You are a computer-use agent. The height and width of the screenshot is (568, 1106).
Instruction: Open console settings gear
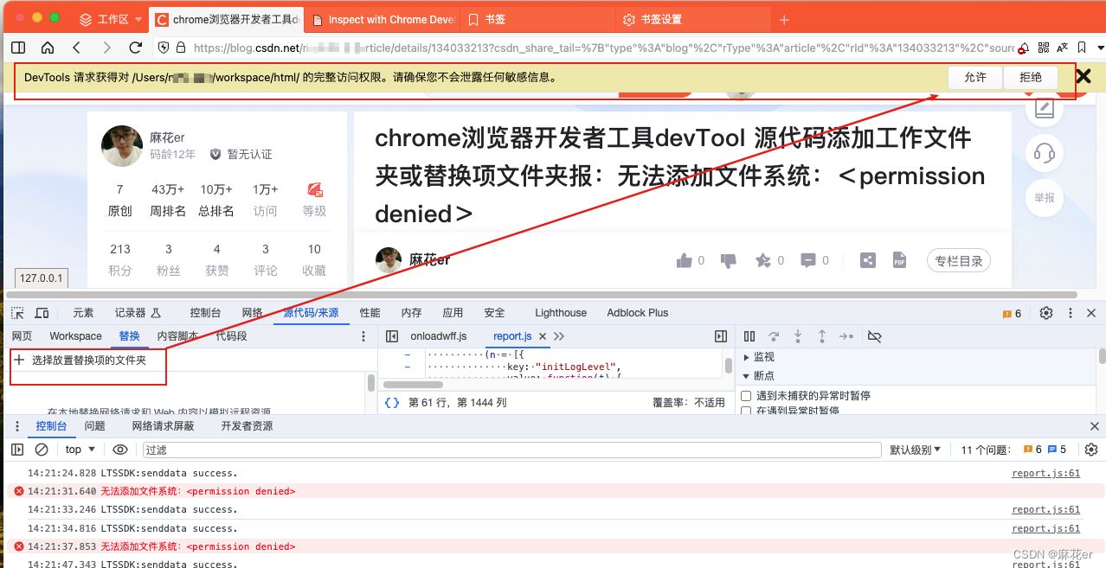pyautogui.click(x=1091, y=450)
